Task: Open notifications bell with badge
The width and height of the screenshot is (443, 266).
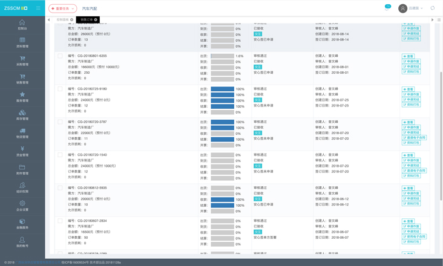Action: [x=387, y=8]
